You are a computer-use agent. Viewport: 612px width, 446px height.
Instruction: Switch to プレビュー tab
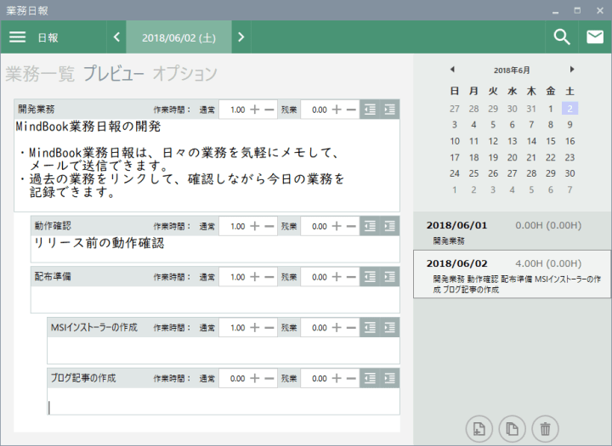click(114, 74)
